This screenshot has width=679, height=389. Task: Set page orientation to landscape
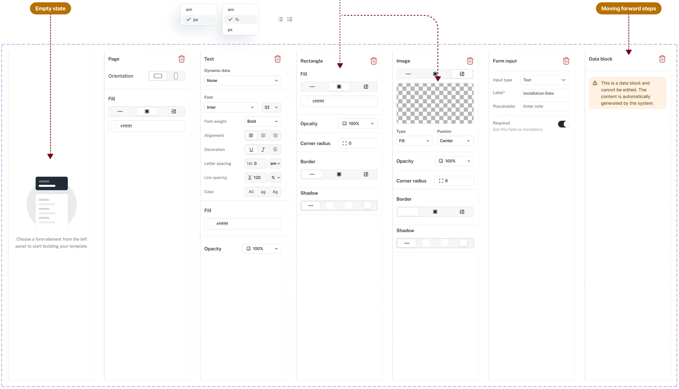[158, 76]
